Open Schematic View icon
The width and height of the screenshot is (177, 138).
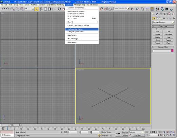pyautogui.click(x=152, y=9)
